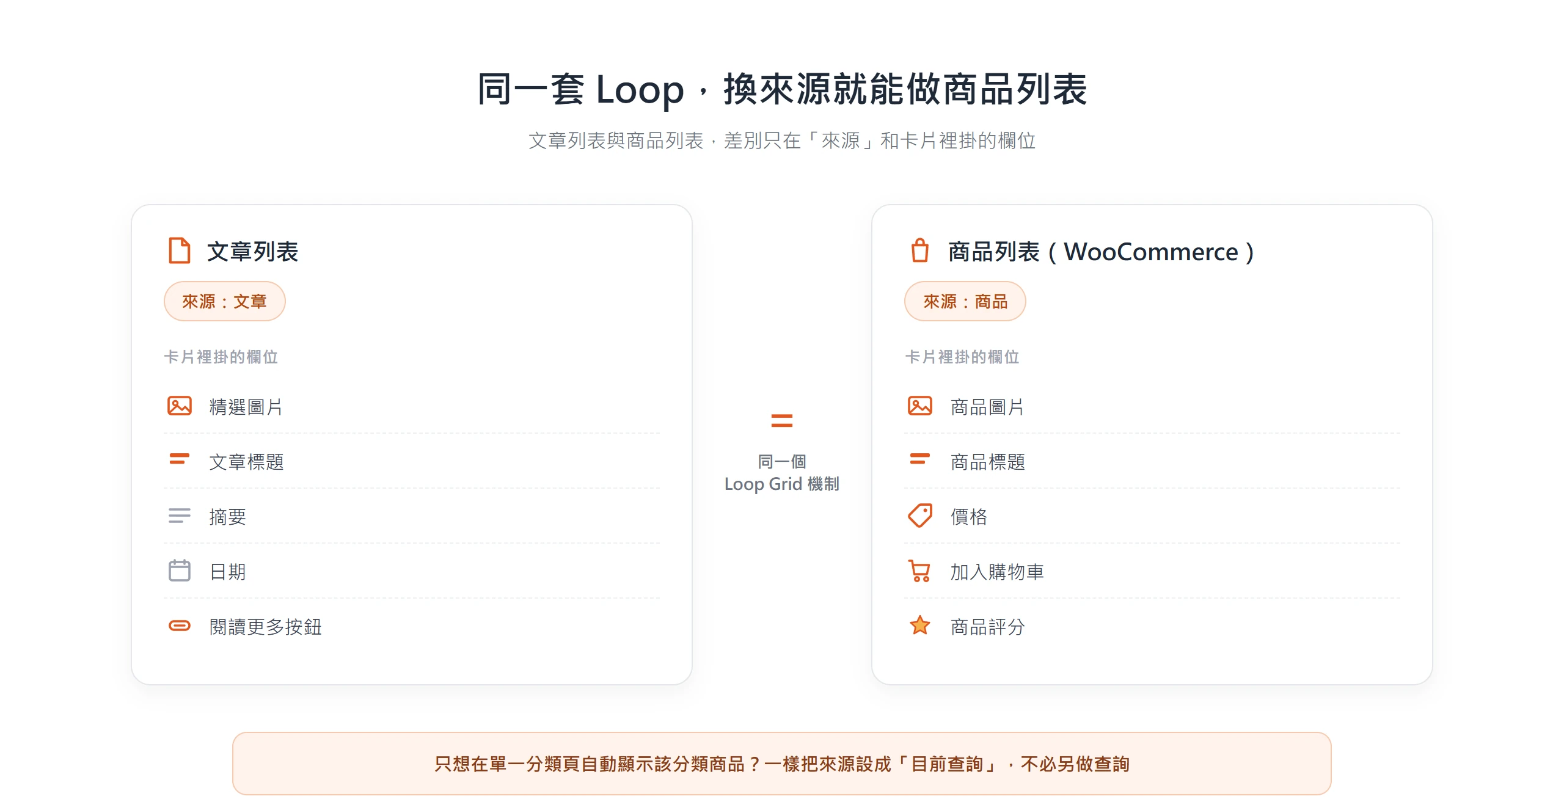This screenshot has height=810, width=1564.
Task: Click the Loop Grid 機制 label
Action: point(781,484)
